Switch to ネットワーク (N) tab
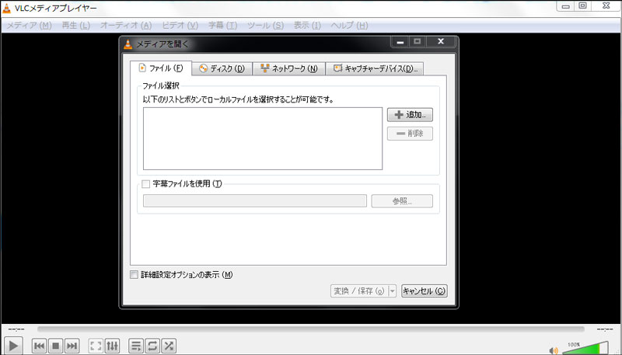622x355 pixels. click(x=288, y=68)
